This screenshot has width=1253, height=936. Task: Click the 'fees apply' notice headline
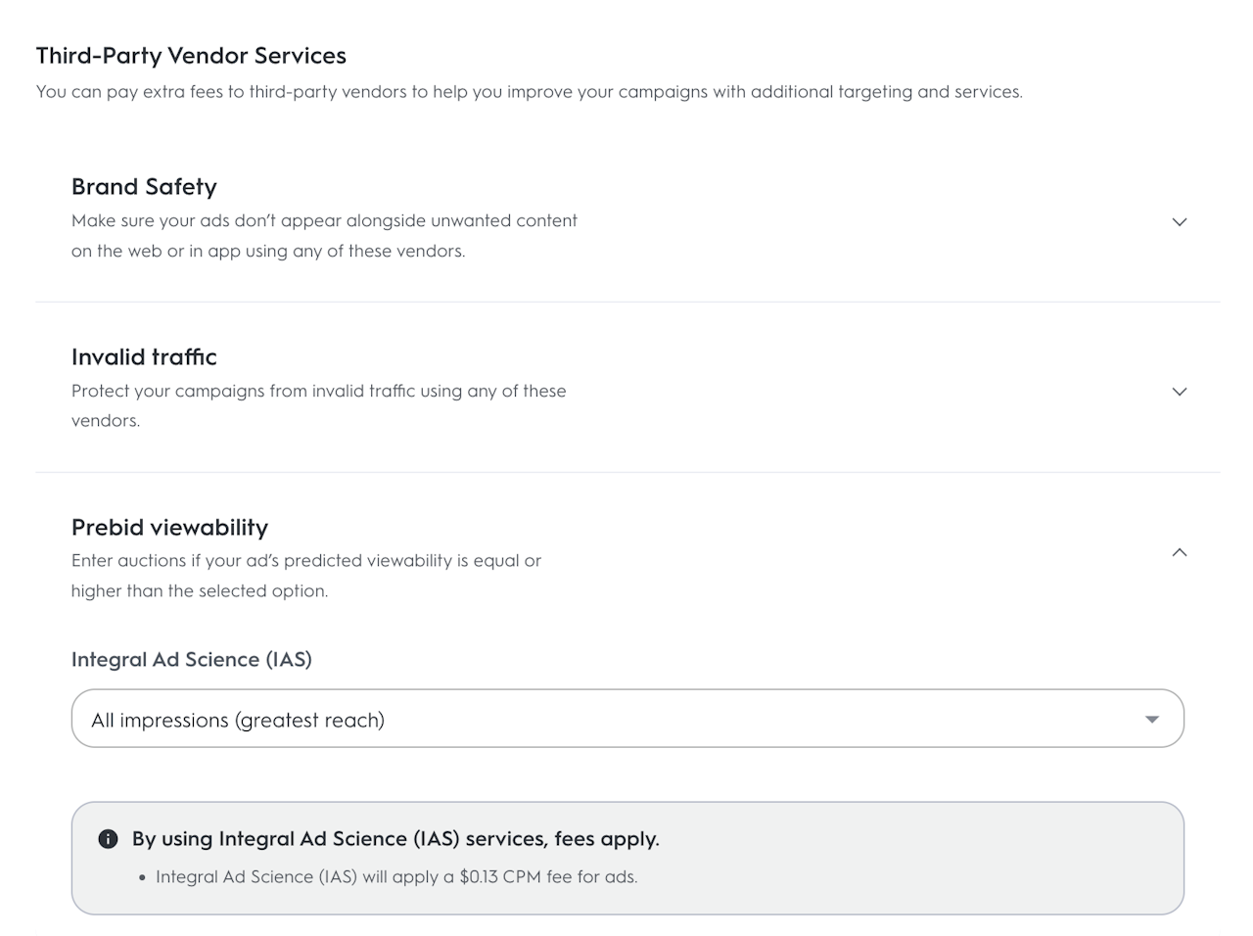[x=395, y=839]
